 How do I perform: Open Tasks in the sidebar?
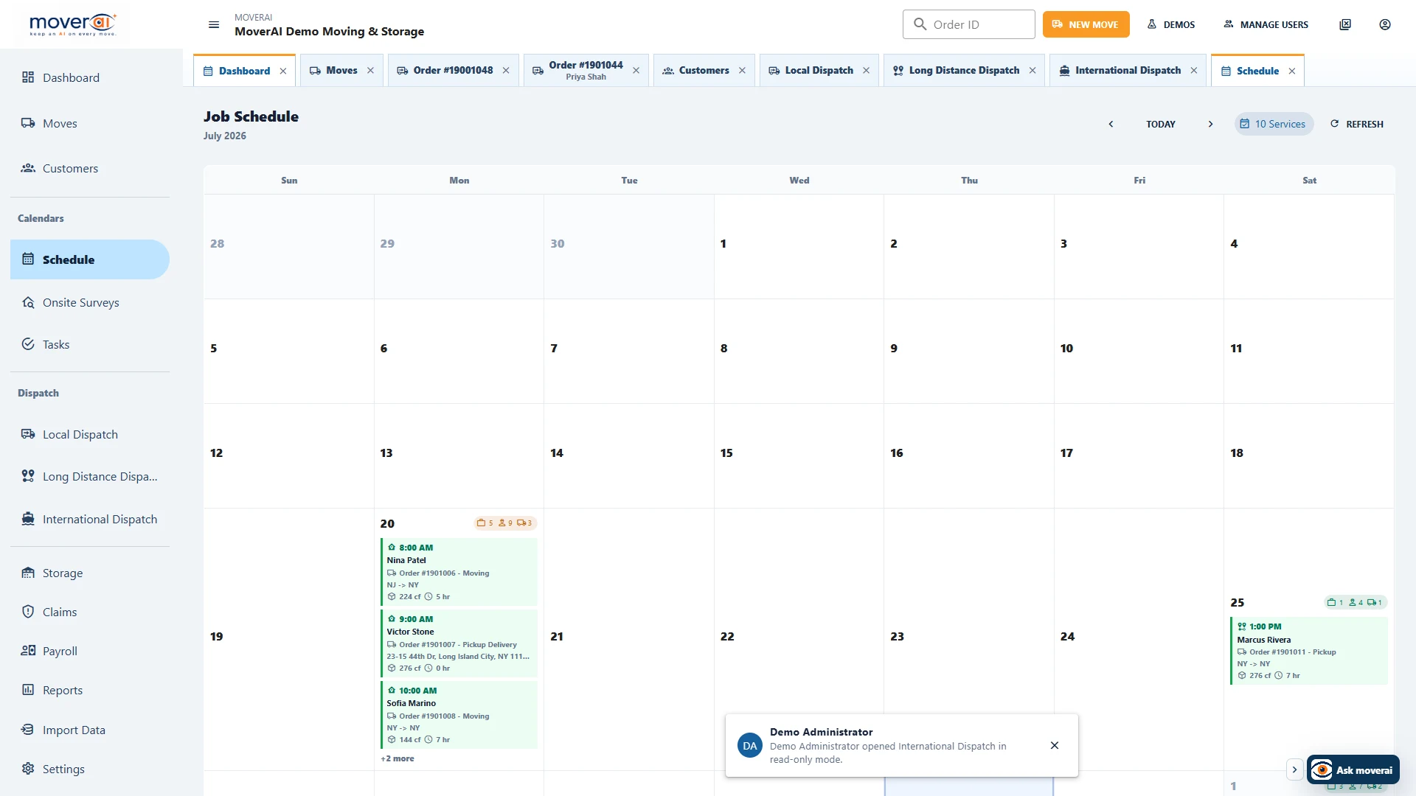[90, 344]
